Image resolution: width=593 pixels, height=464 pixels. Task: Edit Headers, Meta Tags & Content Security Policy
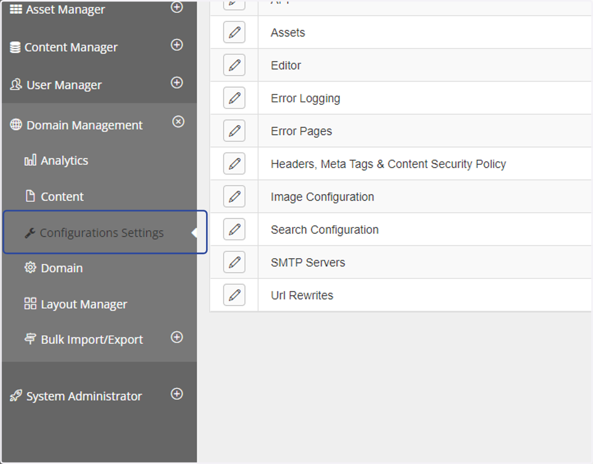234,164
